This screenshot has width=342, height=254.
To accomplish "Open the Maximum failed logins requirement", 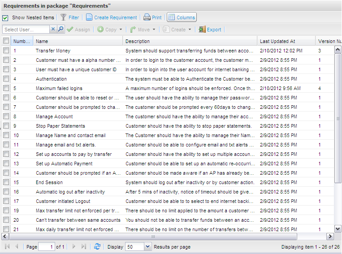I will click(x=59, y=88).
